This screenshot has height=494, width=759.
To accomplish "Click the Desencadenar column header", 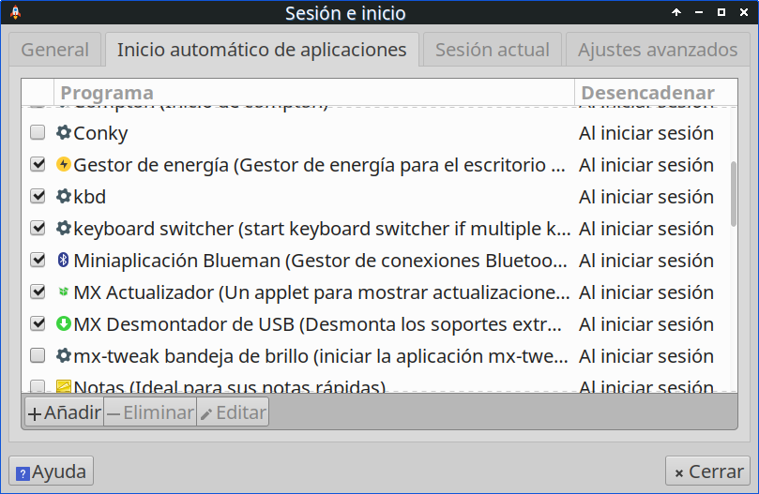I will pos(656,93).
